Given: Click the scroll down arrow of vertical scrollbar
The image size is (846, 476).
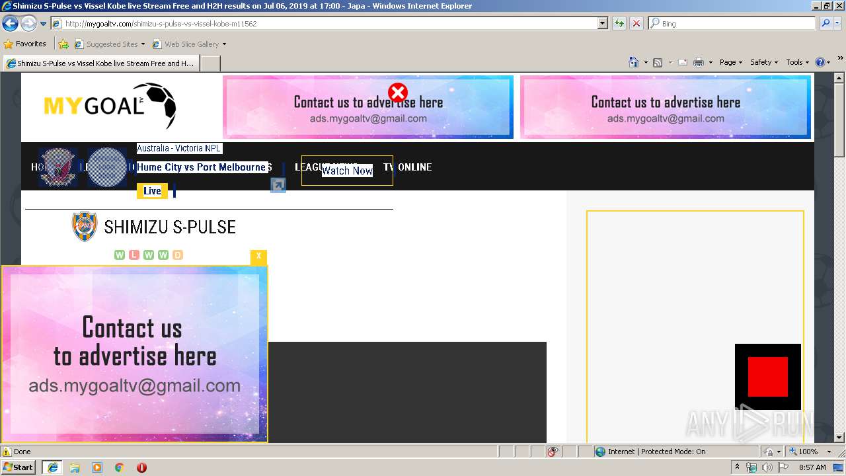Looking at the screenshot, I should (x=839, y=437).
